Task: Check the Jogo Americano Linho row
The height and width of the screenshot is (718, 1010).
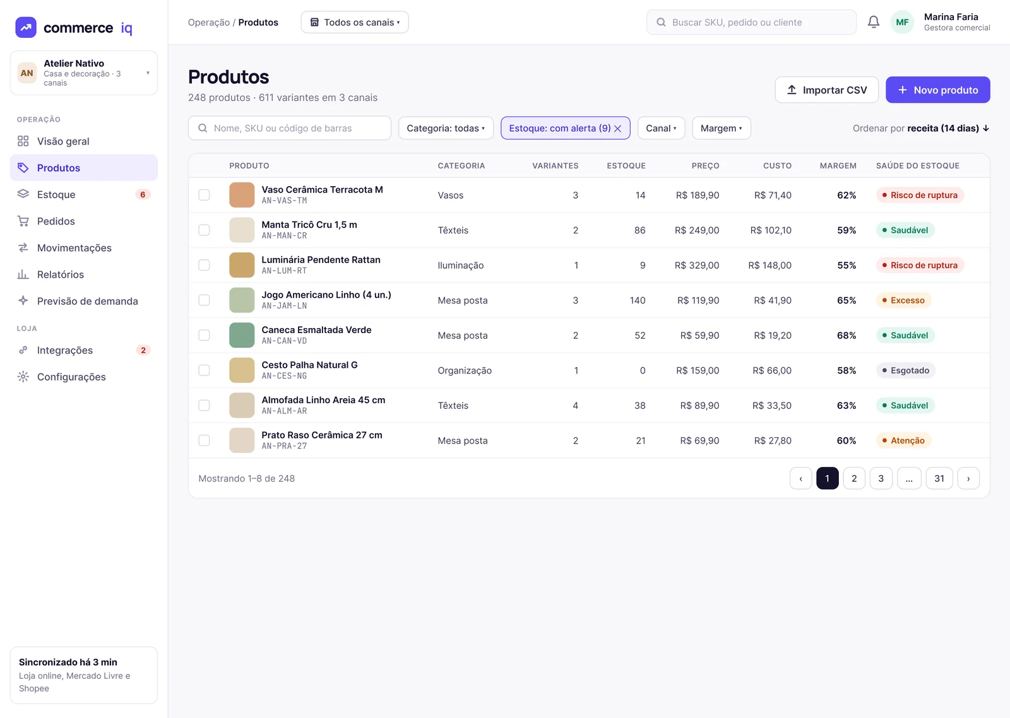Action: pyautogui.click(x=204, y=300)
